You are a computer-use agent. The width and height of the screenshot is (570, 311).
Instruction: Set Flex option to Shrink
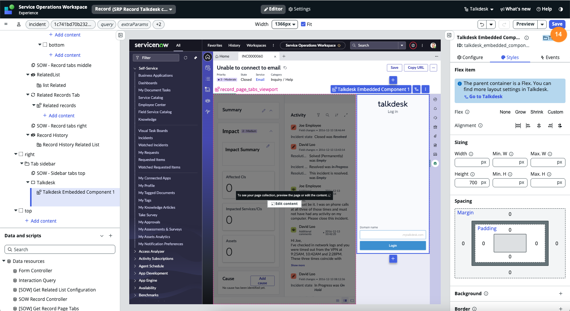(x=537, y=112)
